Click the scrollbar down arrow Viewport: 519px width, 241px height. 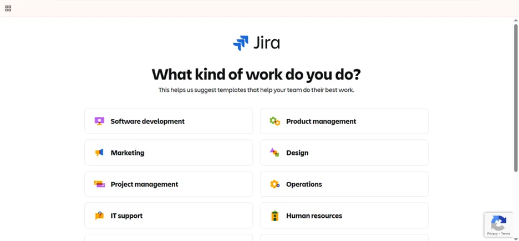516,239
